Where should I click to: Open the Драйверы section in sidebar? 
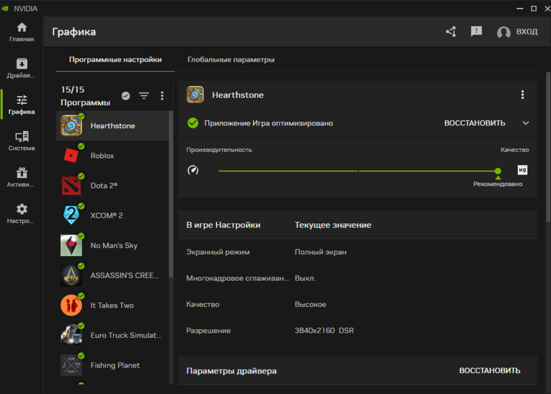21,68
